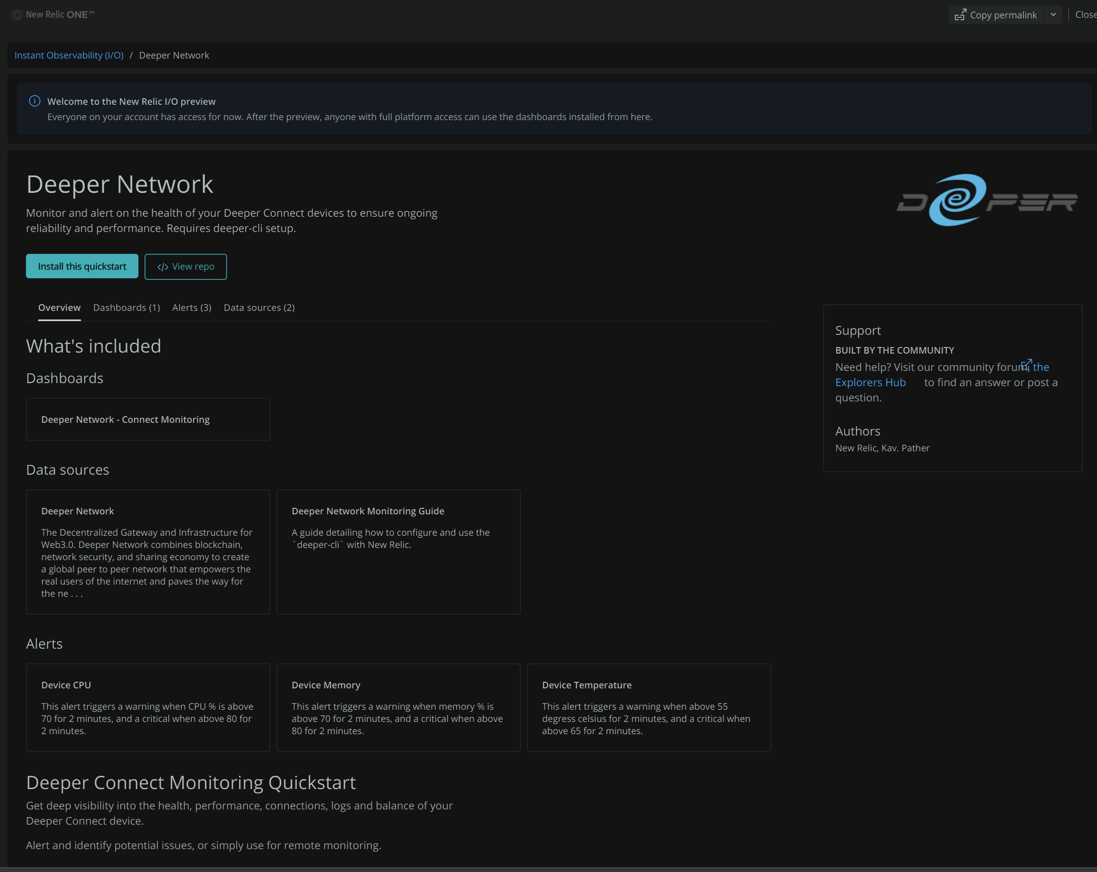Image resolution: width=1097 pixels, height=872 pixels.
Task: Click the New Relic ONE logo icon
Action: point(17,15)
